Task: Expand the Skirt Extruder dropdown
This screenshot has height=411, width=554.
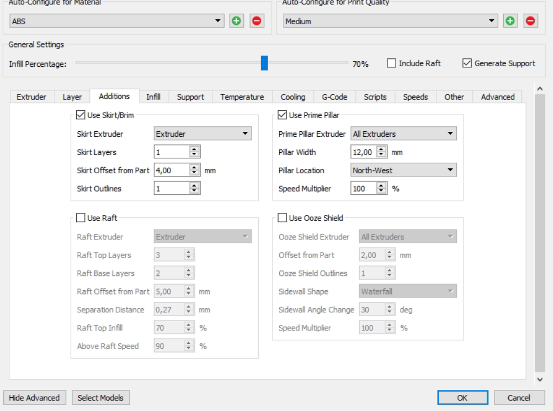Action: click(203, 134)
